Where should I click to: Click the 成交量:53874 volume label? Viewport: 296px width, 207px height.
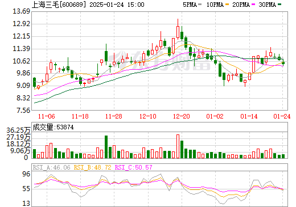(53, 127)
